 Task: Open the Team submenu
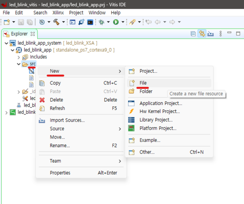click(x=81, y=161)
